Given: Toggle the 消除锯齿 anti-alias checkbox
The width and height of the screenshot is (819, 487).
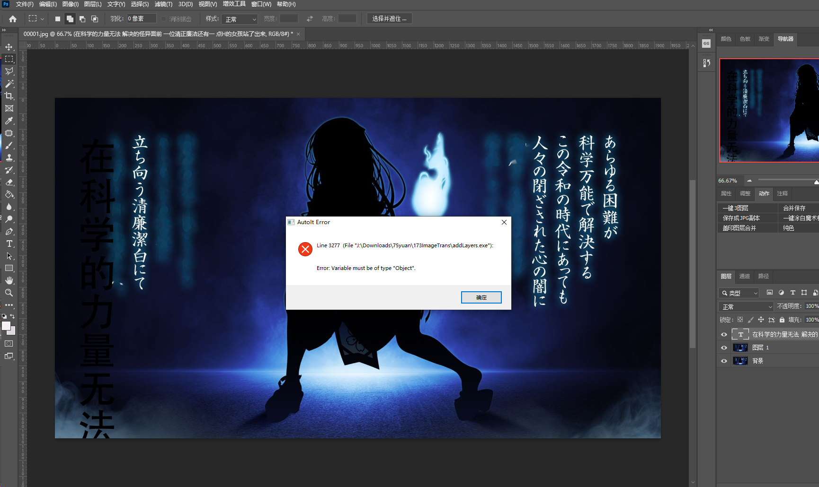Looking at the screenshot, I should click(x=164, y=19).
